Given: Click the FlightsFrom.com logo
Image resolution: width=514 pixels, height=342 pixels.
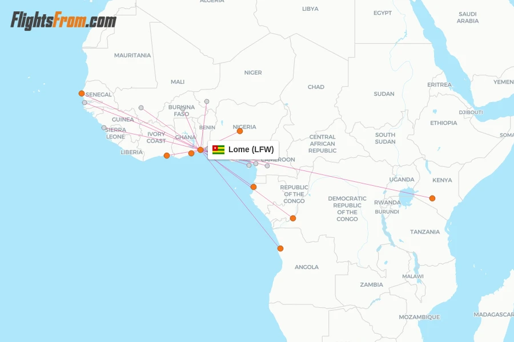Looking at the screenshot, I should [63, 21].
